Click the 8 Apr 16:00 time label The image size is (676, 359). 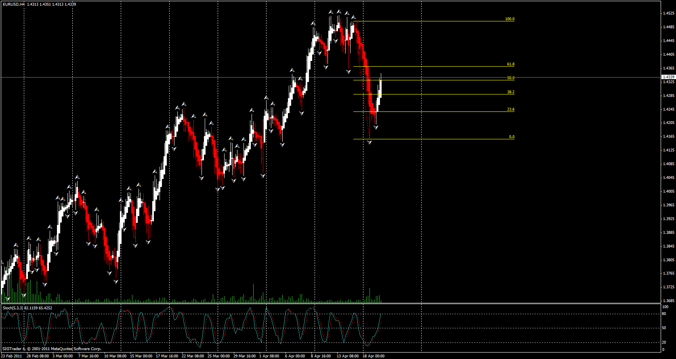[321, 356]
